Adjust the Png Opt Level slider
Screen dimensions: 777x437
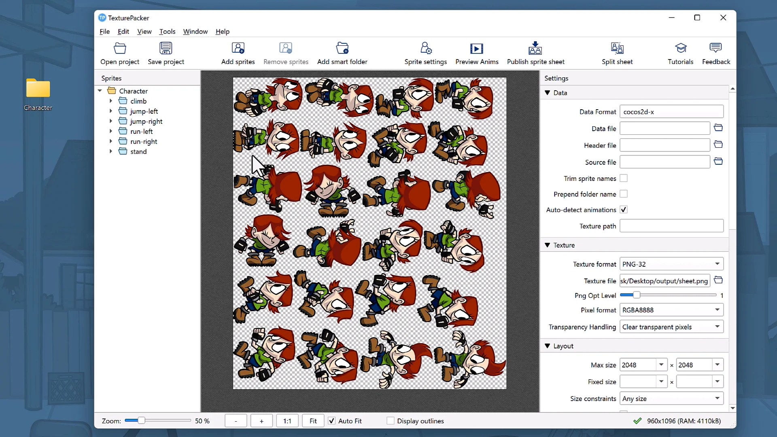[x=637, y=295]
